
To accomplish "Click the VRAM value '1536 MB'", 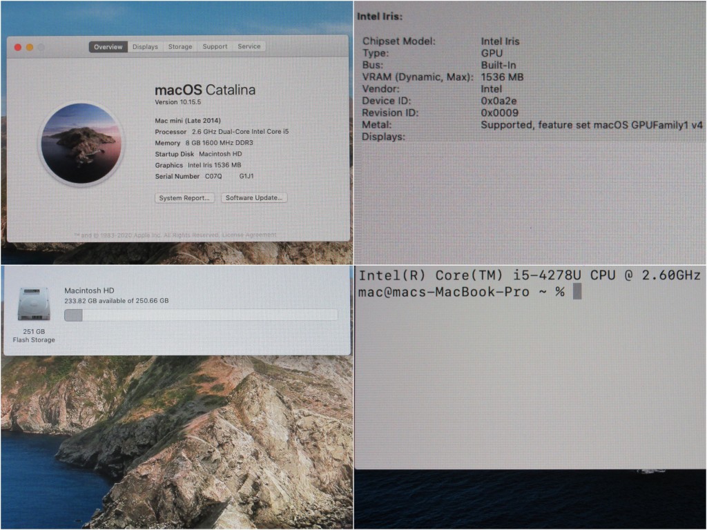I will [x=503, y=77].
